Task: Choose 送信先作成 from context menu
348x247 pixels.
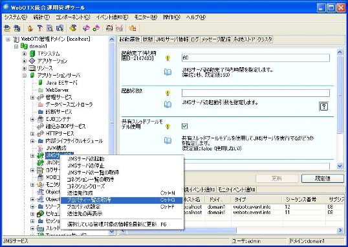Action: (x=122, y=193)
